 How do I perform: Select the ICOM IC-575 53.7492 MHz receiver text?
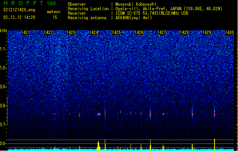point(152,13)
